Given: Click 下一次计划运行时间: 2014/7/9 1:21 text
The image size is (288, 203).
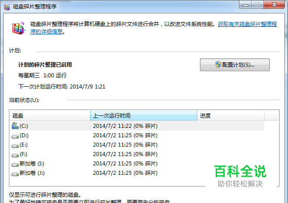Looking at the screenshot, I should coord(62,86).
